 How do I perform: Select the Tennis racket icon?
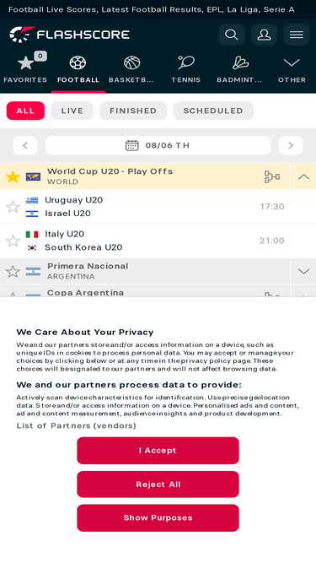186,62
